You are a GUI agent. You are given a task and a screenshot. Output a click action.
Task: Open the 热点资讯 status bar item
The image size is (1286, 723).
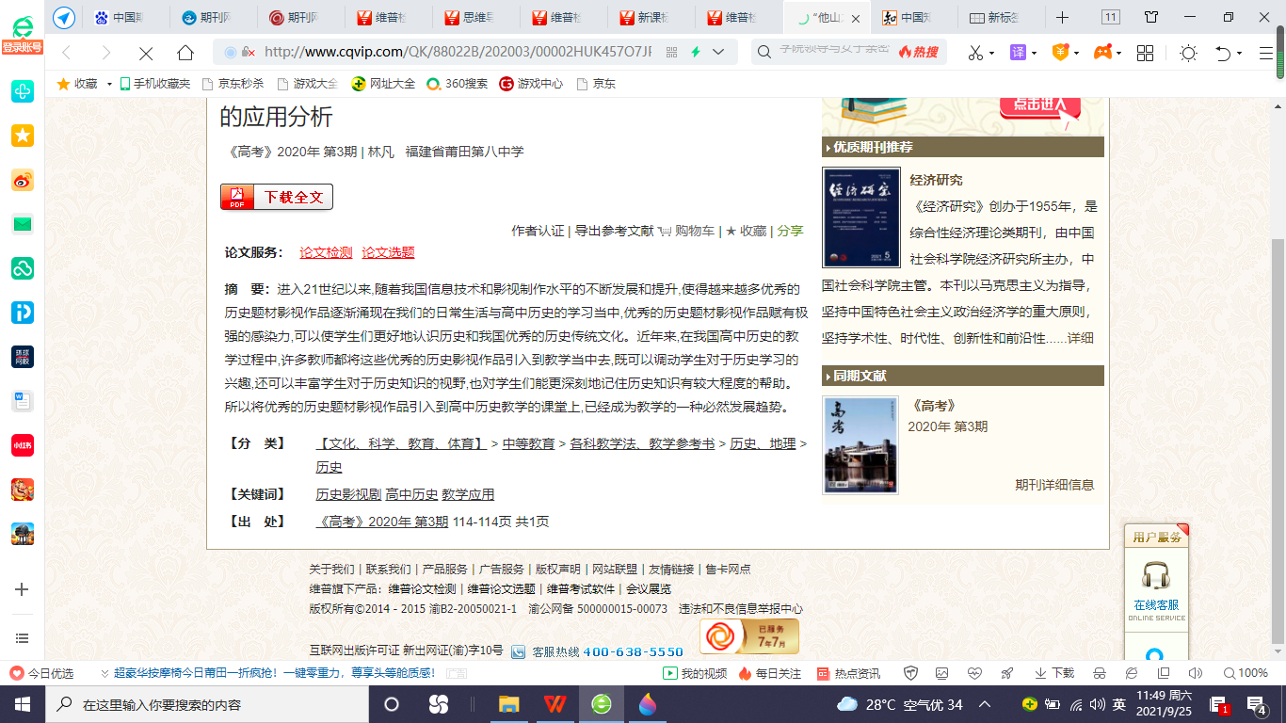[848, 673]
